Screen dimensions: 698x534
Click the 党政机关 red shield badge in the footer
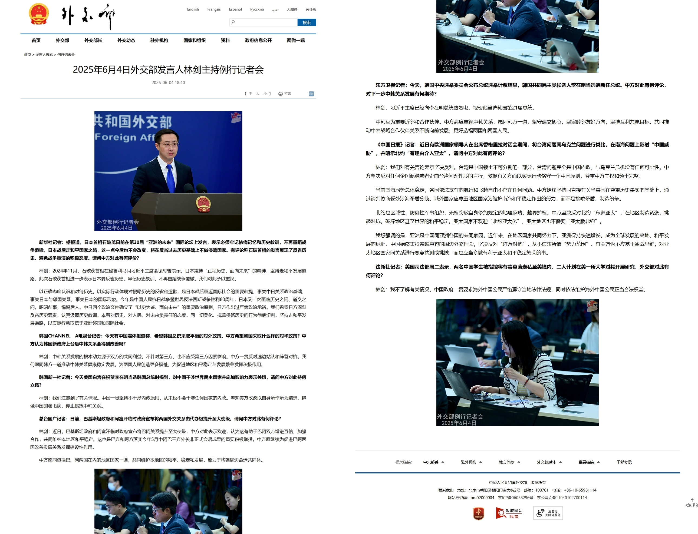pyautogui.click(x=479, y=513)
